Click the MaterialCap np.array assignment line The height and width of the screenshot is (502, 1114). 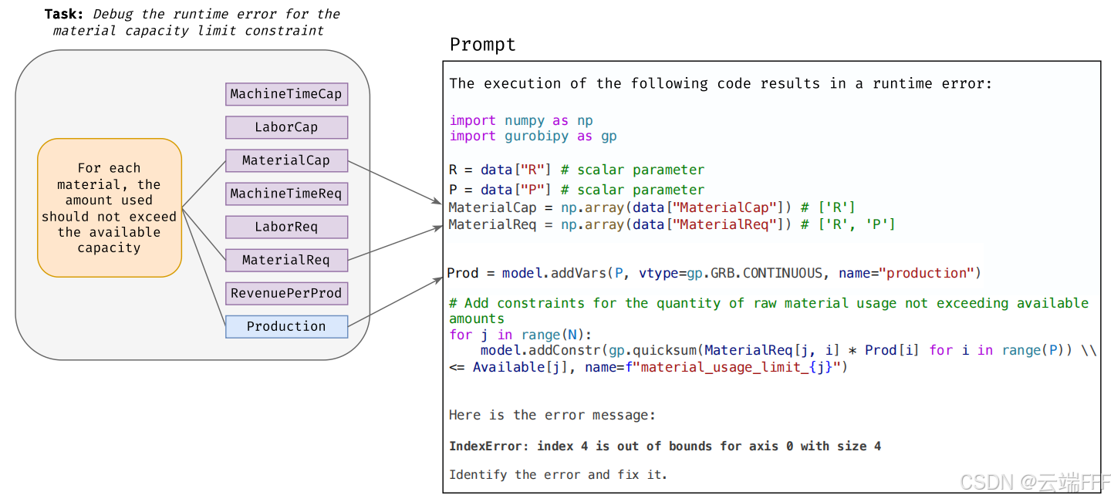pos(653,207)
